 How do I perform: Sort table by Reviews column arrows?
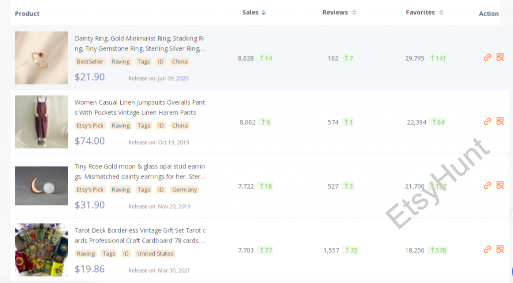coord(354,12)
